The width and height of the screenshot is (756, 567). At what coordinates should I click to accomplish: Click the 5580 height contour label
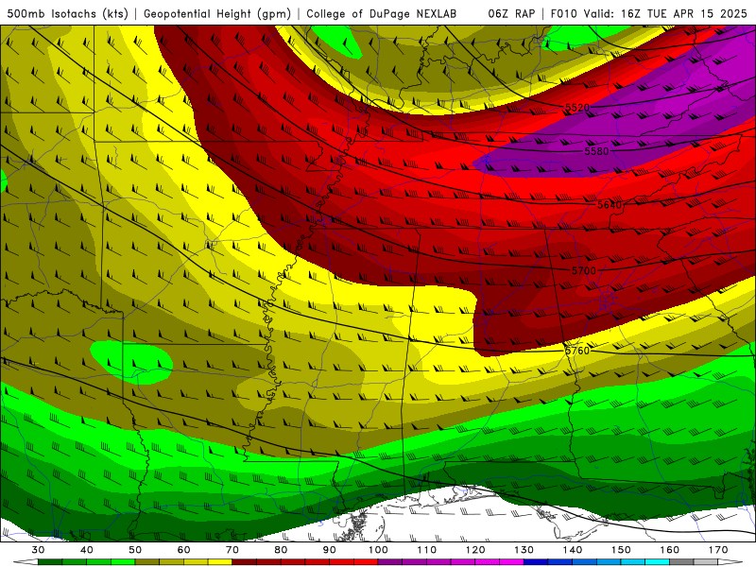596,151
